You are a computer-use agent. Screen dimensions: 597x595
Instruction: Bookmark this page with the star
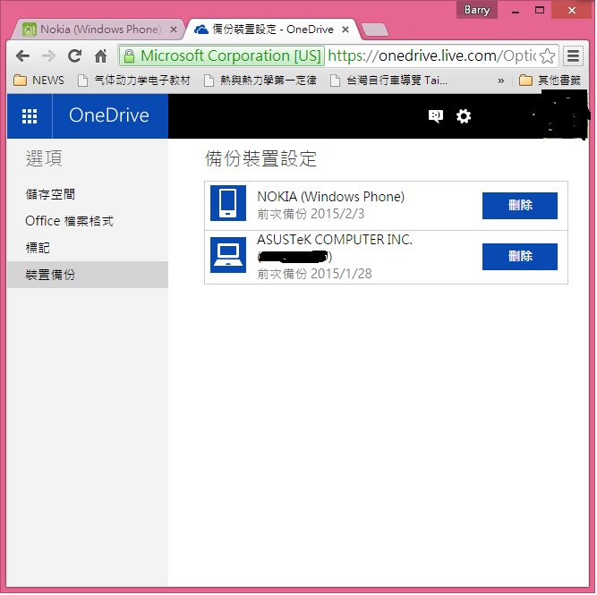tap(547, 56)
